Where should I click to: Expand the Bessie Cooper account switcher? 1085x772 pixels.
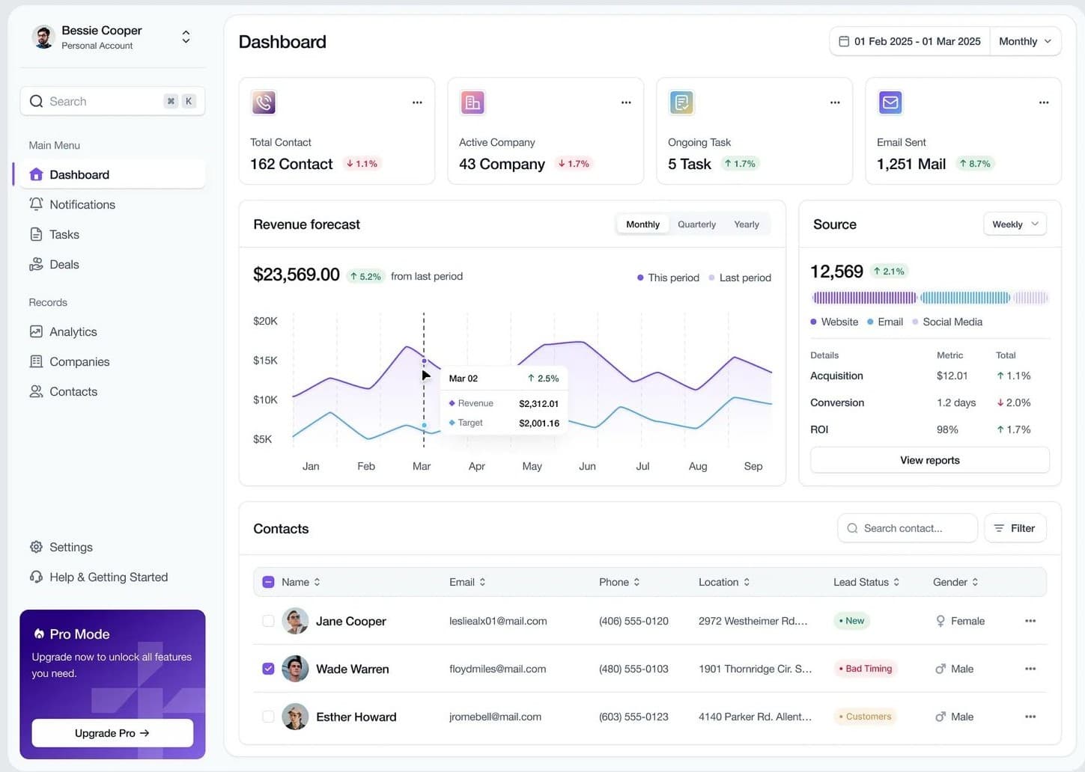pyautogui.click(x=185, y=36)
